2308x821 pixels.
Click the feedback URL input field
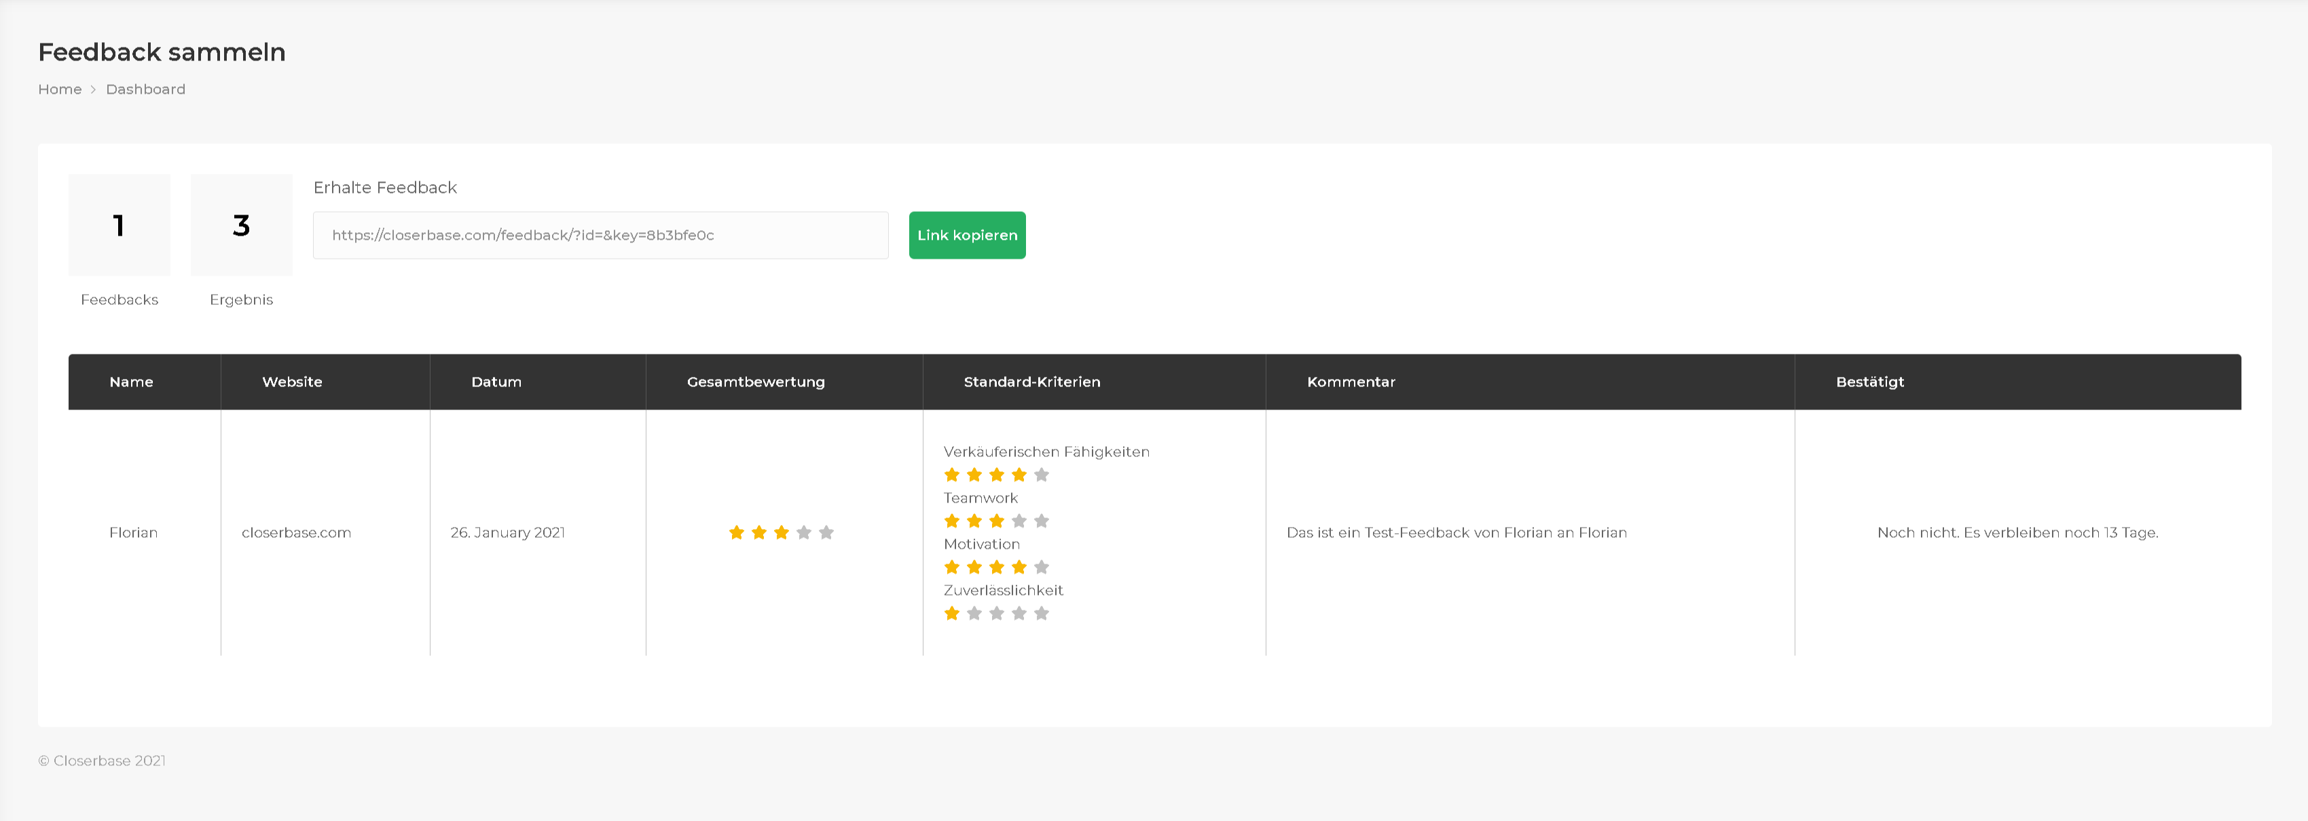click(600, 235)
